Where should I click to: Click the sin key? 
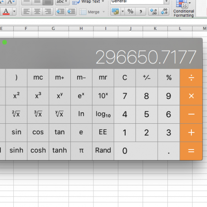17,132
